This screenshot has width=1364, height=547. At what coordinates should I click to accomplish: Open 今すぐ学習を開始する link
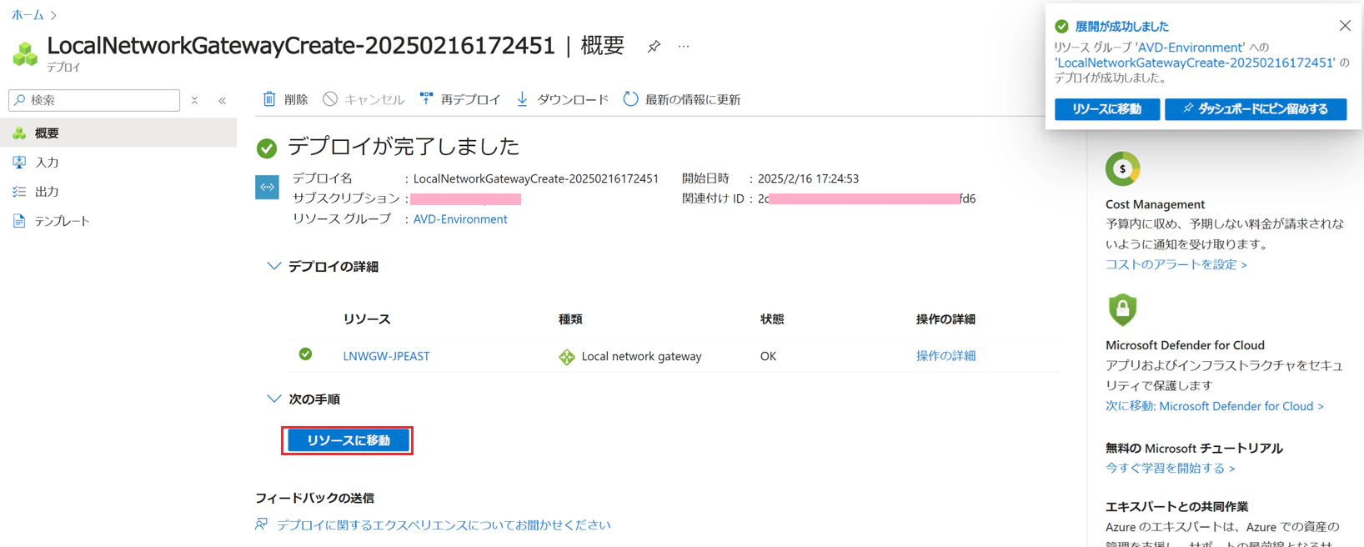point(1170,469)
